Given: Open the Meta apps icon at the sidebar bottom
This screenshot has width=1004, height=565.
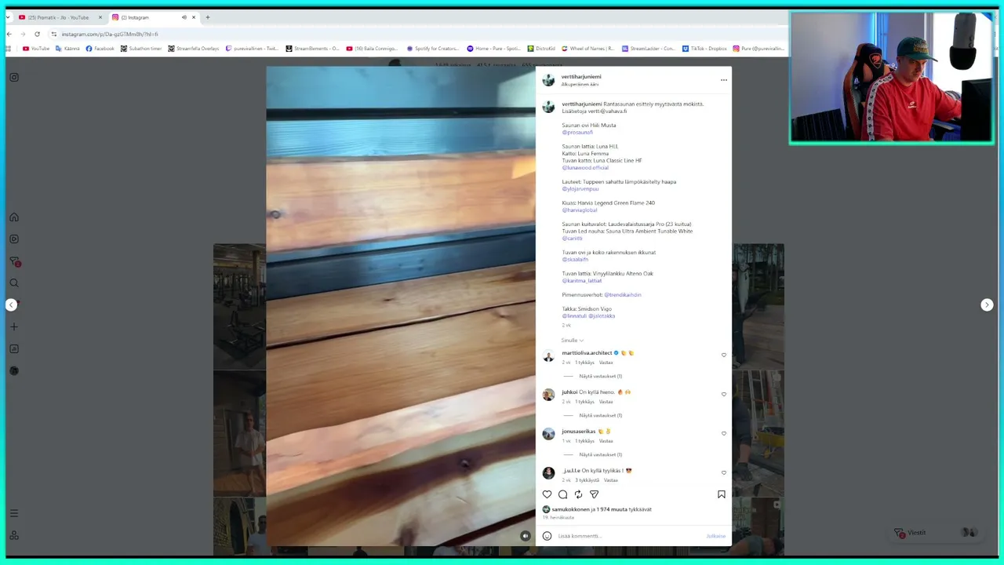Looking at the screenshot, I should click(x=14, y=535).
